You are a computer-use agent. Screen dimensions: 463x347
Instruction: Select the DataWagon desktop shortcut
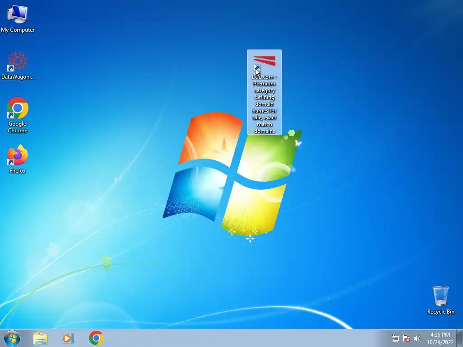tap(18, 66)
